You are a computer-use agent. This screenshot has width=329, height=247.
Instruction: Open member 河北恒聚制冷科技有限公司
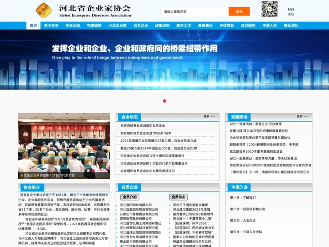[x=139, y=228]
